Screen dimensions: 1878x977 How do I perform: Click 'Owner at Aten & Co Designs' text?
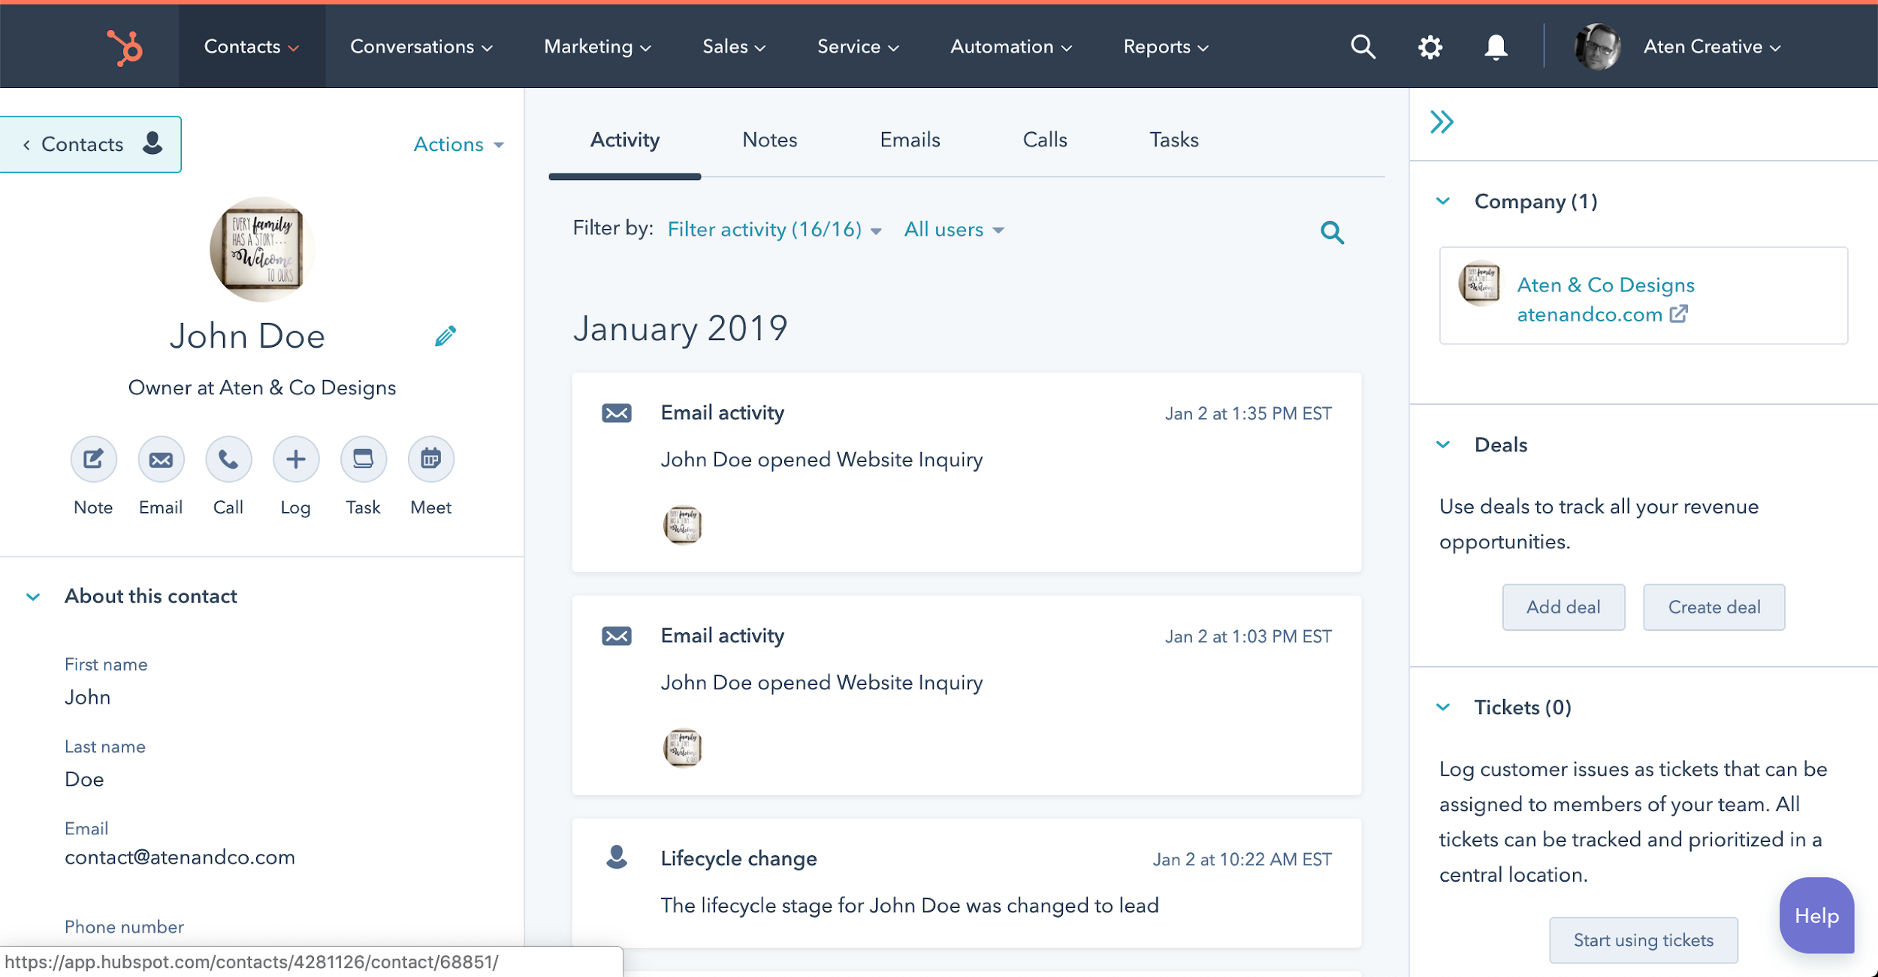click(x=262, y=387)
